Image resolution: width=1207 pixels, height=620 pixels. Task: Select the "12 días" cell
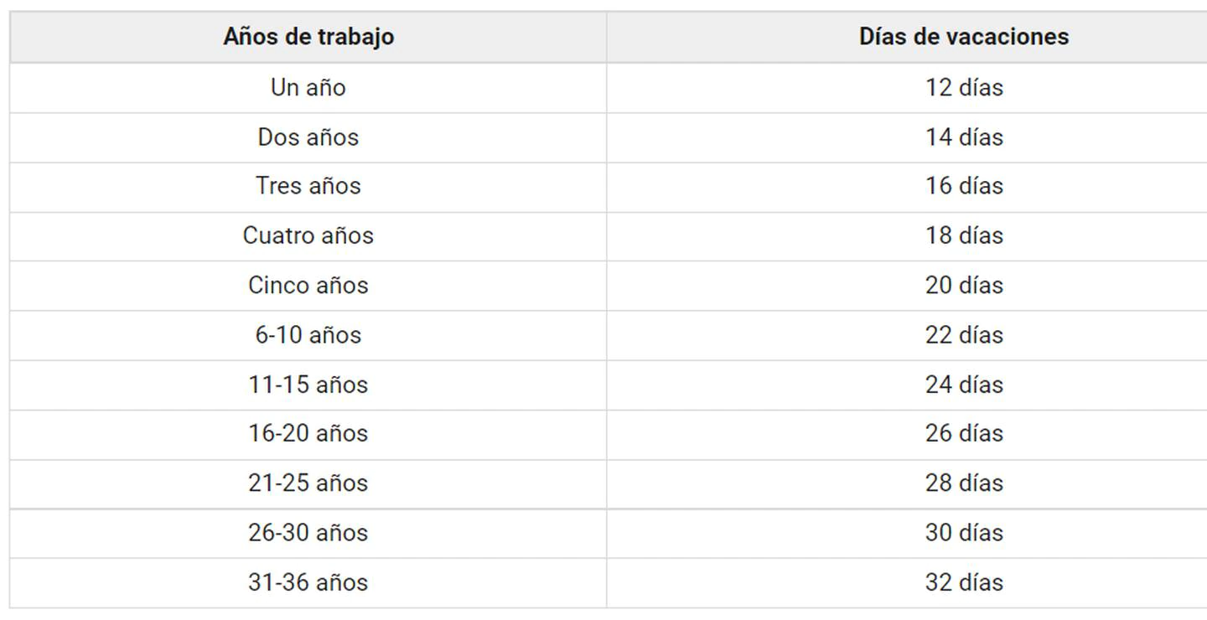tap(963, 87)
